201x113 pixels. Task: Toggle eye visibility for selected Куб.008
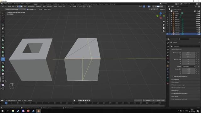197,34
